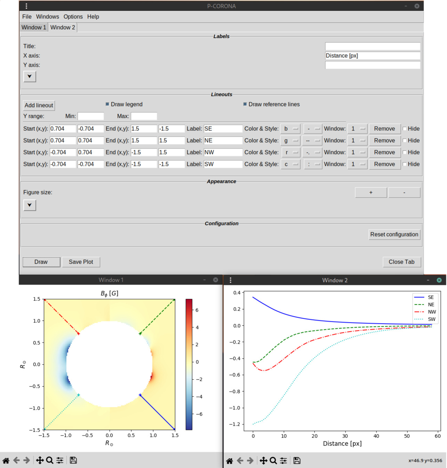Reset view with Window 2 home icon
The height and width of the screenshot is (468, 447).
(x=230, y=461)
